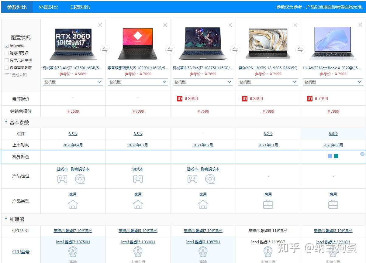Enable 仅看重要参数 checkbox

[x=7, y=68]
